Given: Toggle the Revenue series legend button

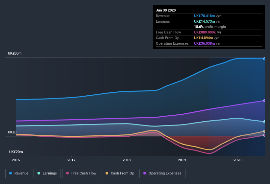Looking at the screenshot, I should (x=19, y=173).
